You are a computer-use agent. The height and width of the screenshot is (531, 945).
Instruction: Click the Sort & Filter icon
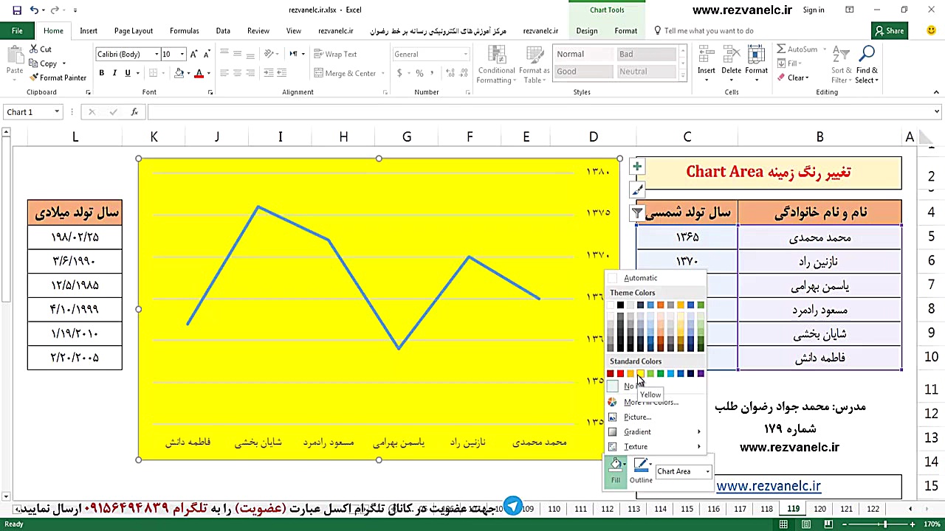coord(840,55)
